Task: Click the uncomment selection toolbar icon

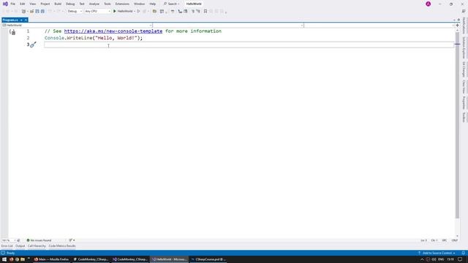Action: point(185,12)
